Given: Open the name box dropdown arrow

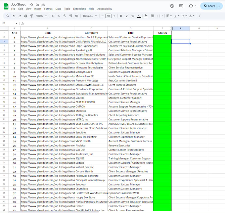Looking at the screenshot, I should coord(16,23).
